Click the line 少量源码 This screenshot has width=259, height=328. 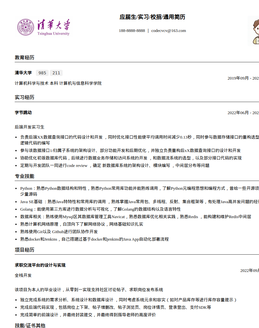click(x=29, y=194)
